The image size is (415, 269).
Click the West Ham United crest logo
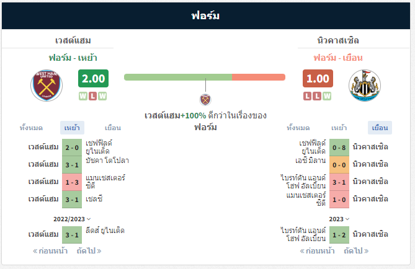[47, 86]
